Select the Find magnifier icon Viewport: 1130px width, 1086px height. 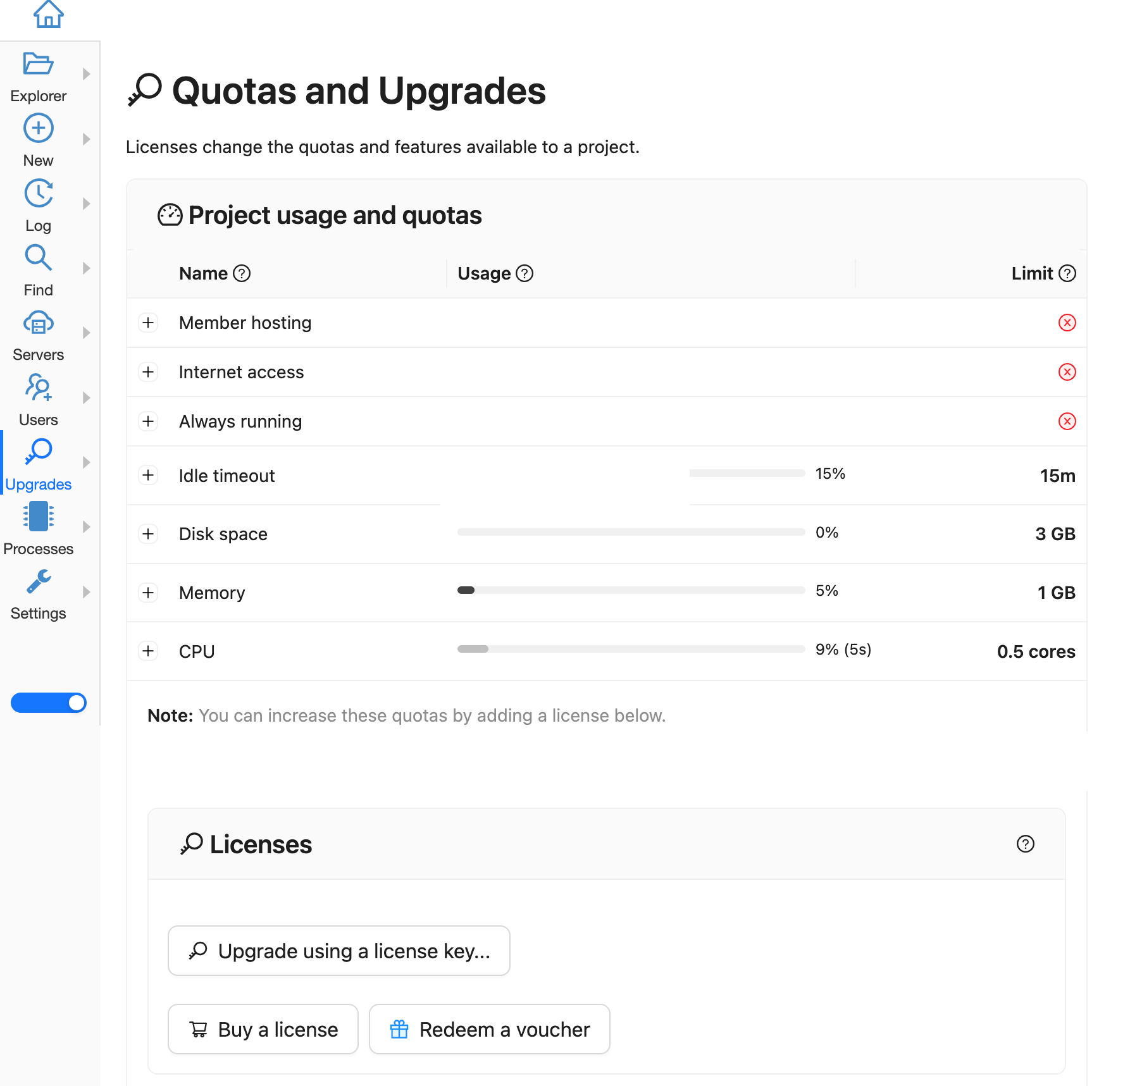[x=38, y=258]
